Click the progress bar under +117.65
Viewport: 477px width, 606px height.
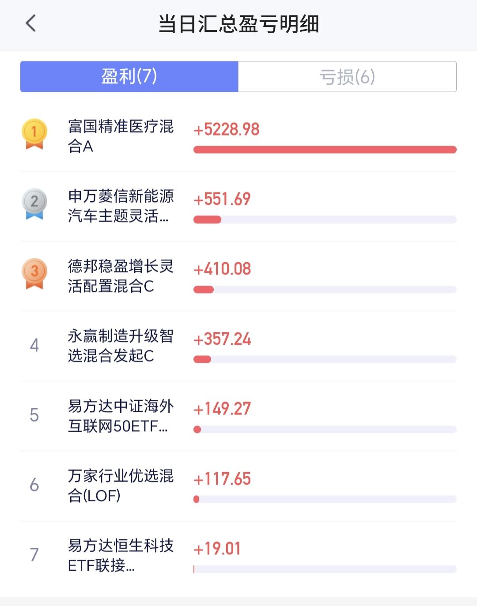pyautogui.click(x=325, y=499)
